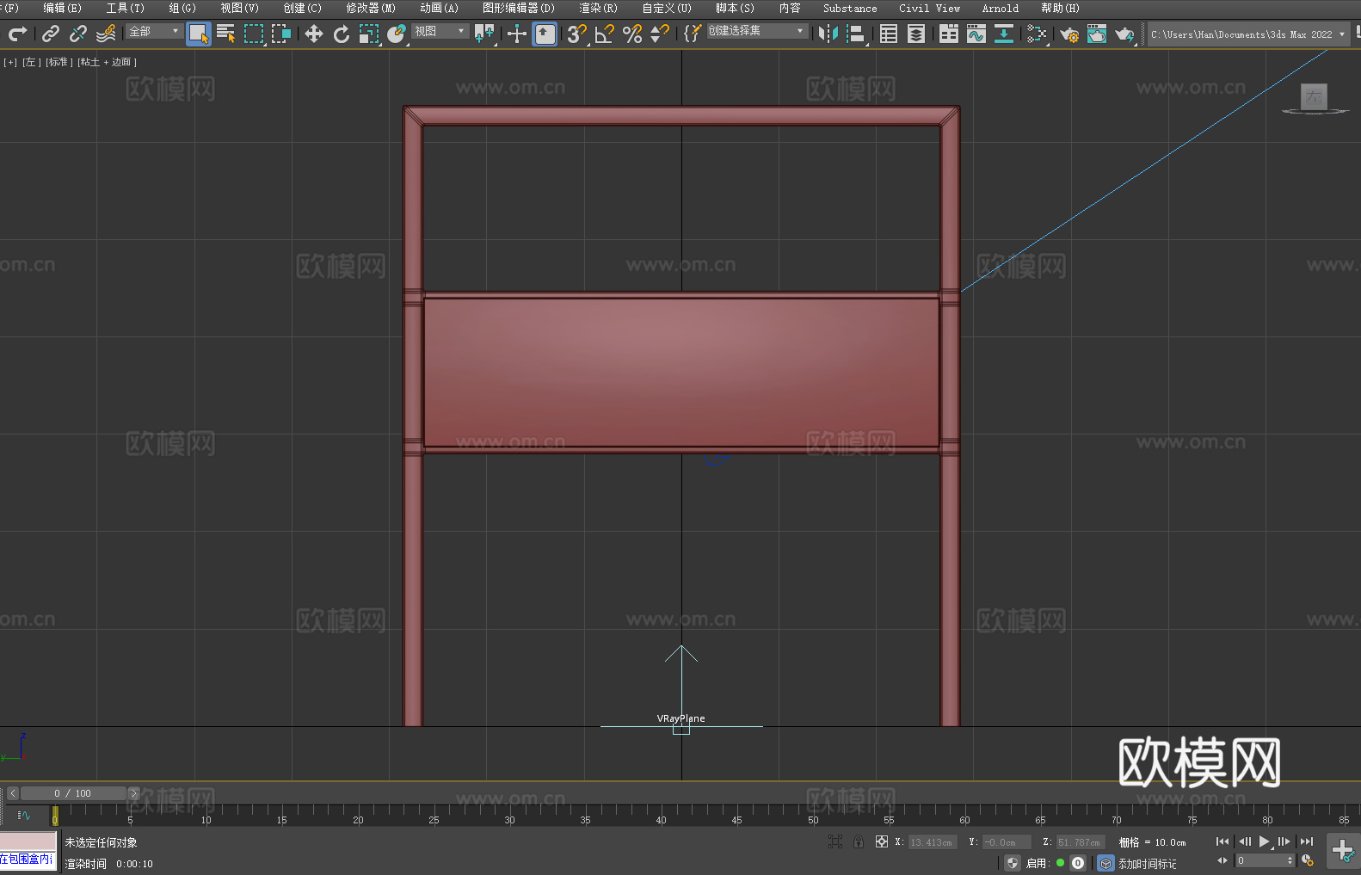The height and width of the screenshot is (875, 1361).
Task: Toggle the 3D Snaps button
Action: point(577,34)
